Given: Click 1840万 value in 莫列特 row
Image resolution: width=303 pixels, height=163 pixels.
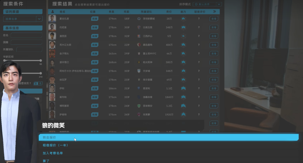Looking at the screenshot, I should click(x=169, y=97).
